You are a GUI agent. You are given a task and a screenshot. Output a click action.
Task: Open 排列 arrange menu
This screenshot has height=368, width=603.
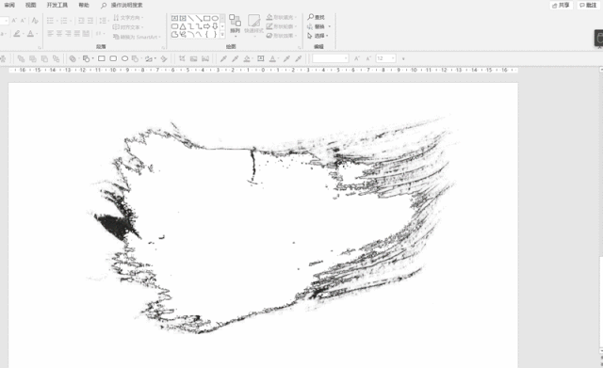click(235, 25)
